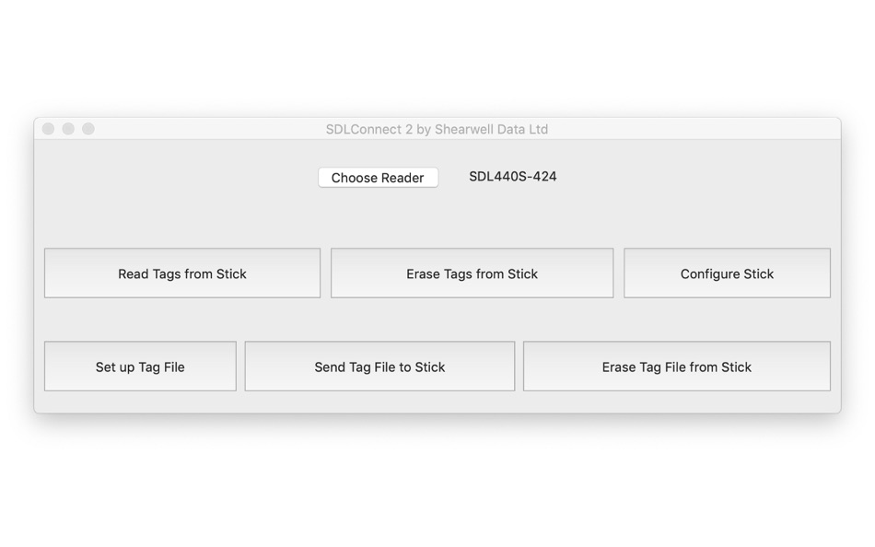Viewport: 875px width, 547px height.
Task: Open Configure Stick settings
Action: pyautogui.click(x=727, y=273)
